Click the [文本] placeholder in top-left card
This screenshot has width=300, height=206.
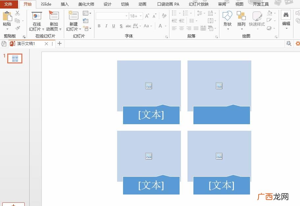[151, 115]
